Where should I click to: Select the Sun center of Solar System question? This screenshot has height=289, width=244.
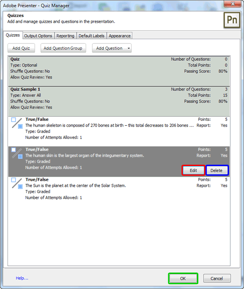point(75,186)
